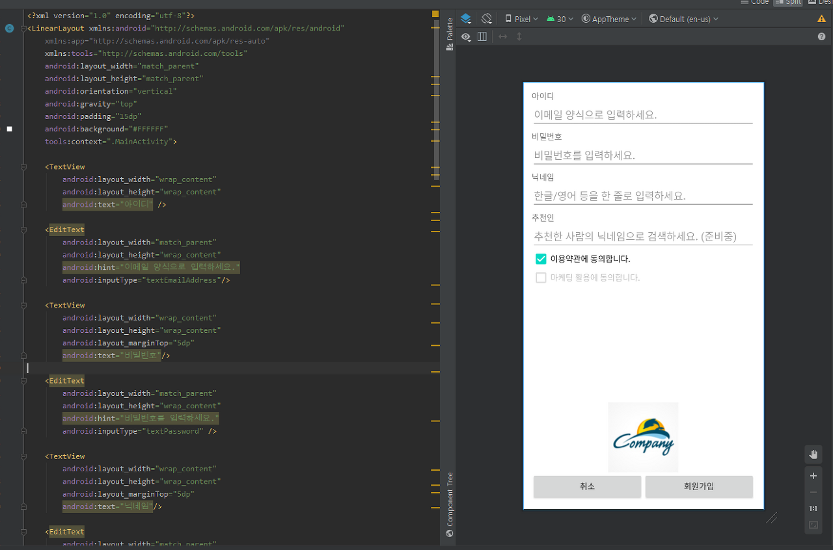This screenshot has width=833, height=550.
Task: Click the android:text="닉네임" attribute
Action: (108, 506)
